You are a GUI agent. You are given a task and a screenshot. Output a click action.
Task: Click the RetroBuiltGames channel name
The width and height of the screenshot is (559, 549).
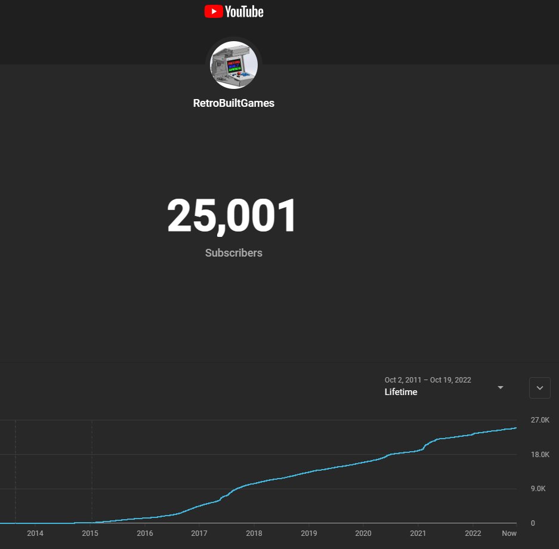click(234, 103)
